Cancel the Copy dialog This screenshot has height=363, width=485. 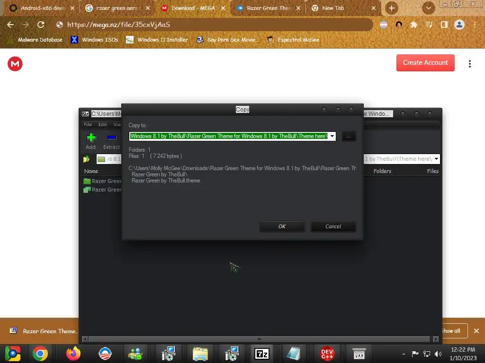333,226
